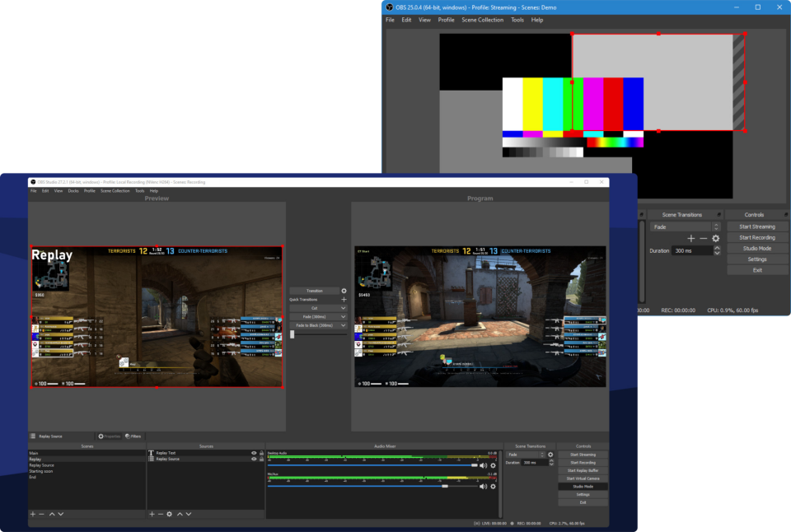Viewport: 791px width, 532px height.
Task: Select the Starting soon scene
Action: pos(41,471)
